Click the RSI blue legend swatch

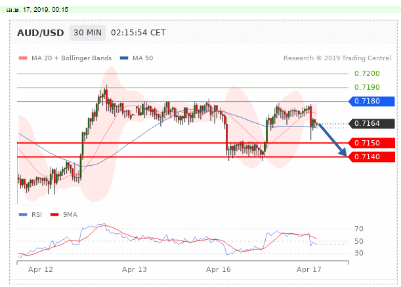tap(23, 215)
